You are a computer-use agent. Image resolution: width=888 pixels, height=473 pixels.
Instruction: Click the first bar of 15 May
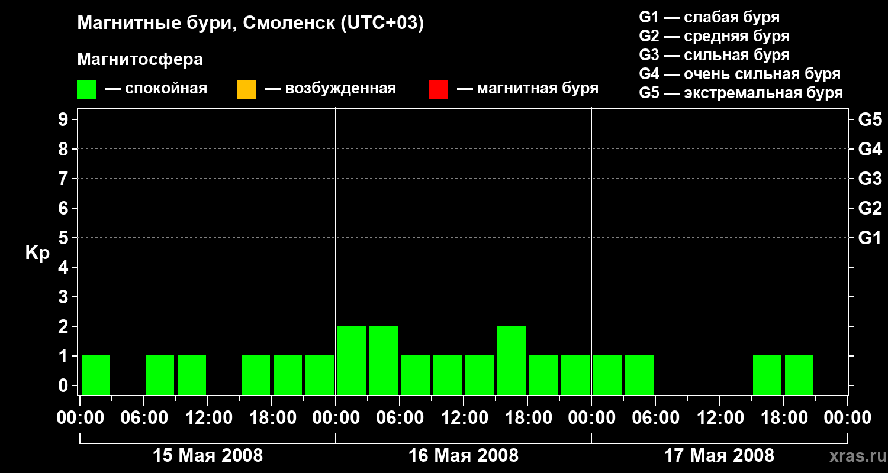pos(96,375)
